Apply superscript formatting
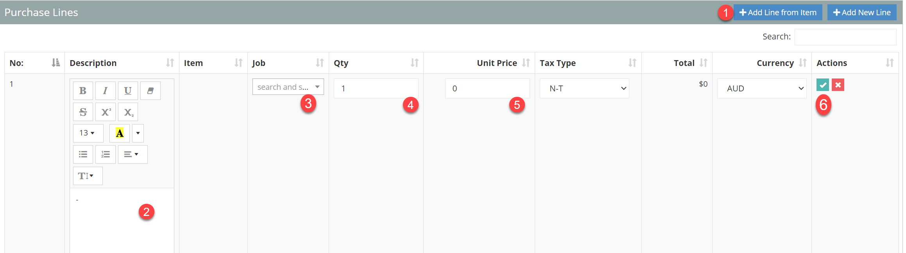 pyautogui.click(x=105, y=112)
